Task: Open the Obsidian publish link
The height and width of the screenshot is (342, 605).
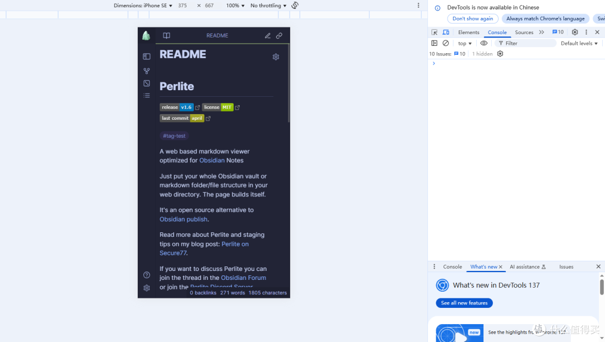Action: (183, 219)
